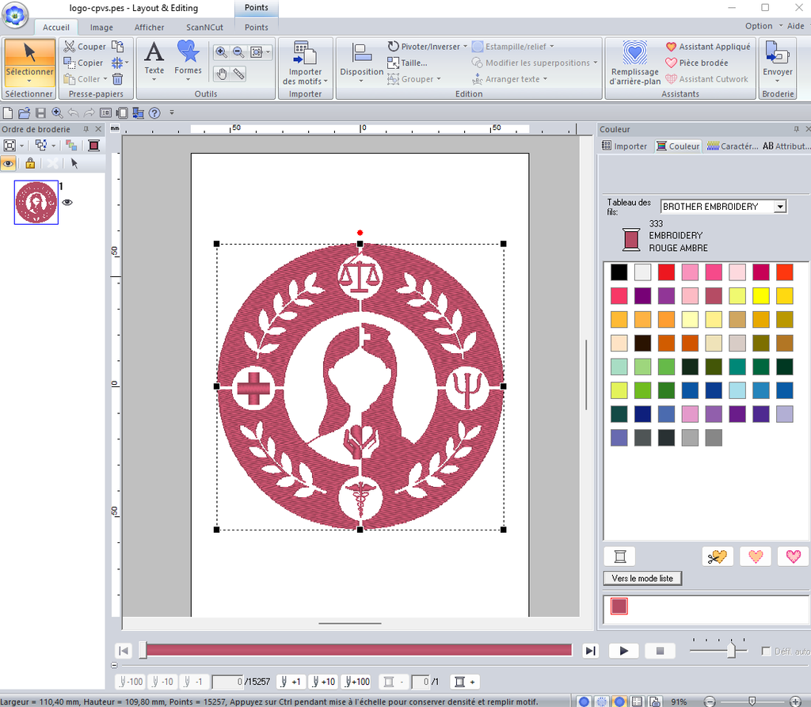Select the embroidery thumbnail in sewing order
This screenshot has height=707, width=811.
(x=36, y=203)
